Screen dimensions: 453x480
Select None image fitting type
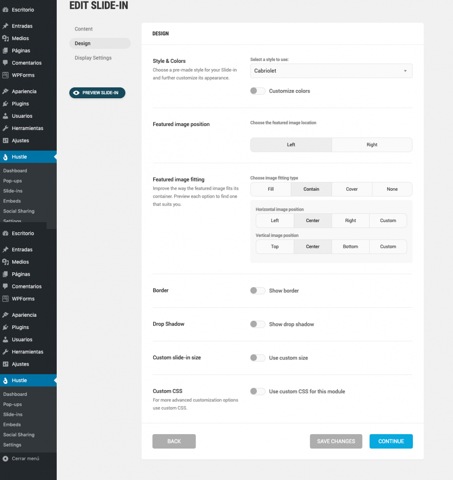[x=392, y=189]
